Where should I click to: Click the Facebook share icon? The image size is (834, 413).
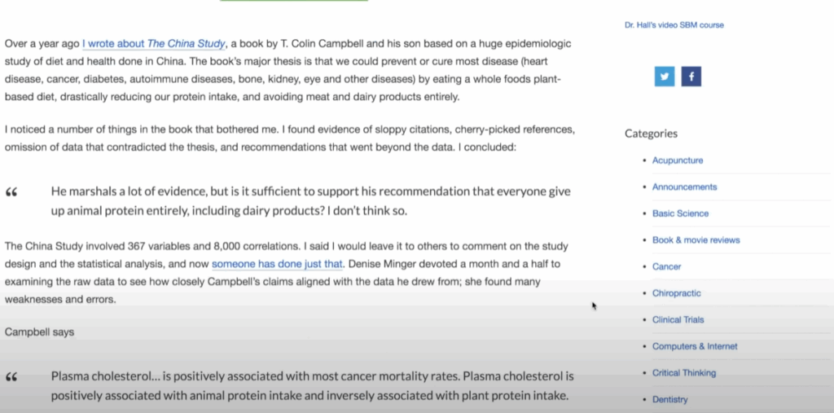pos(691,77)
